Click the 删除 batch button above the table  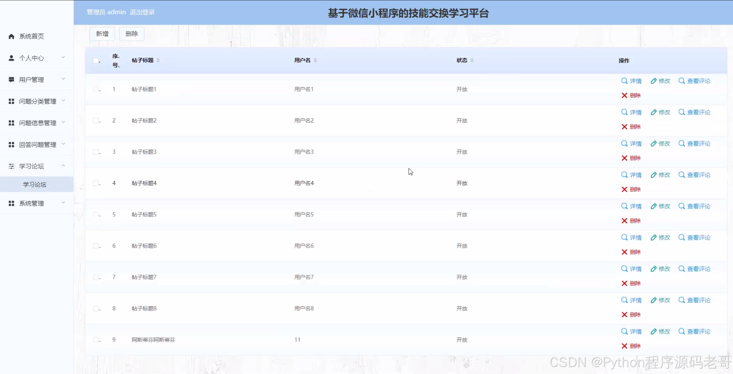132,34
